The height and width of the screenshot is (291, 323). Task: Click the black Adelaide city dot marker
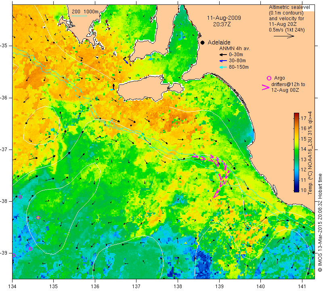point(203,42)
